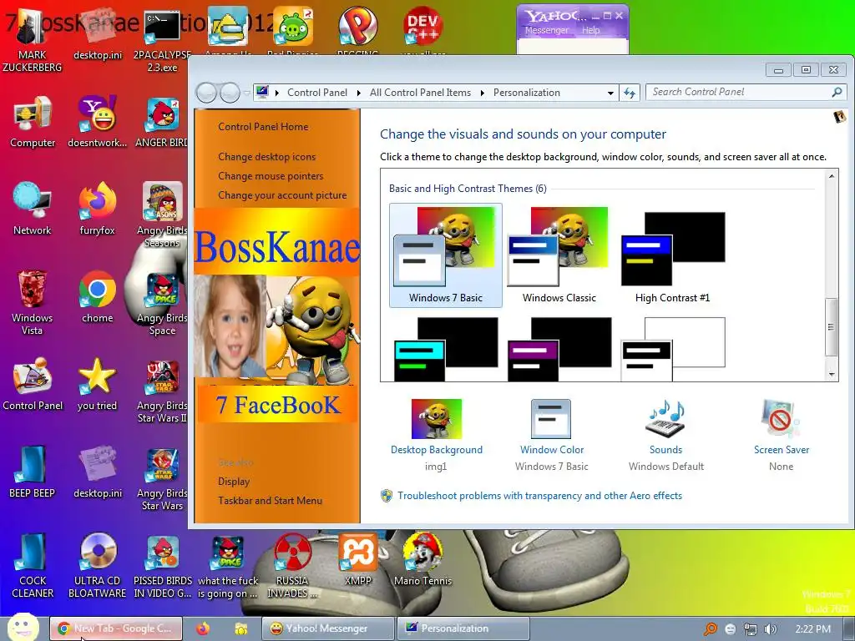855x641 pixels.
Task: Switch to Yahoo! Messenger taskbar item
Action: tap(327, 628)
